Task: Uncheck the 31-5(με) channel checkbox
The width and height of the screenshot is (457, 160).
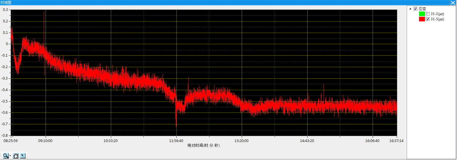Action: [428, 19]
